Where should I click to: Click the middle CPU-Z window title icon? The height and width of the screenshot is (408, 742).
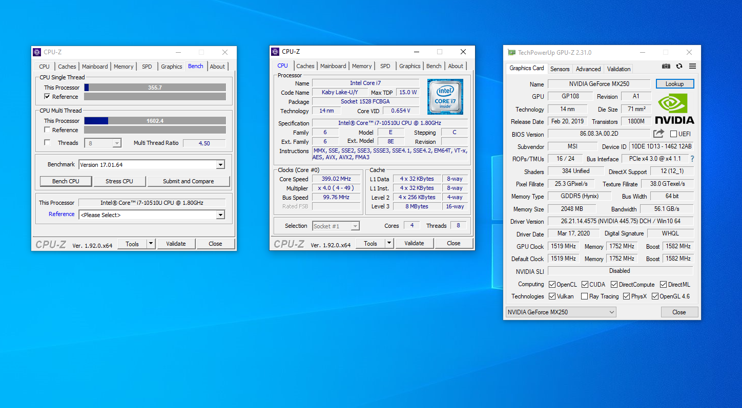pyautogui.click(x=275, y=52)
